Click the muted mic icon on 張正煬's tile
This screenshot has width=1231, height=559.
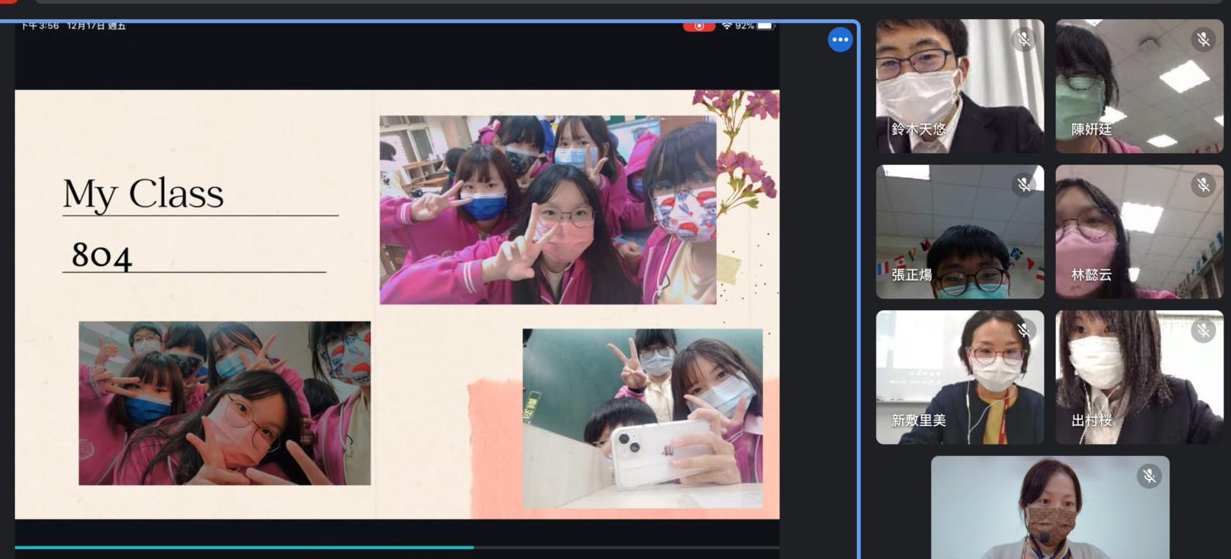click(x=1024, y=185)
